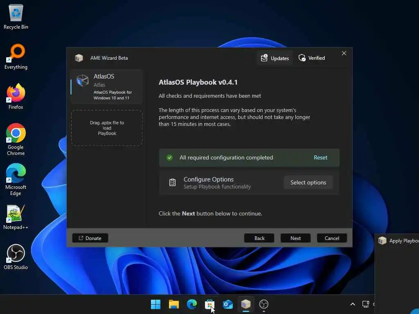Click the green checkmark status icon

point(169,157)
